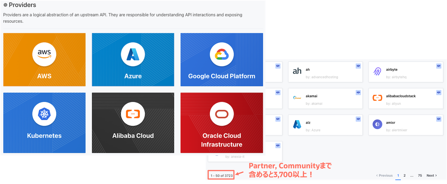Click the tier badge on the anexia-it card
The width and height of the screenshot is (447, 184).
278,145
